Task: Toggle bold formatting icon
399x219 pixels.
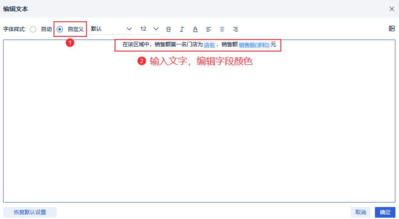Action: point(169,29)
